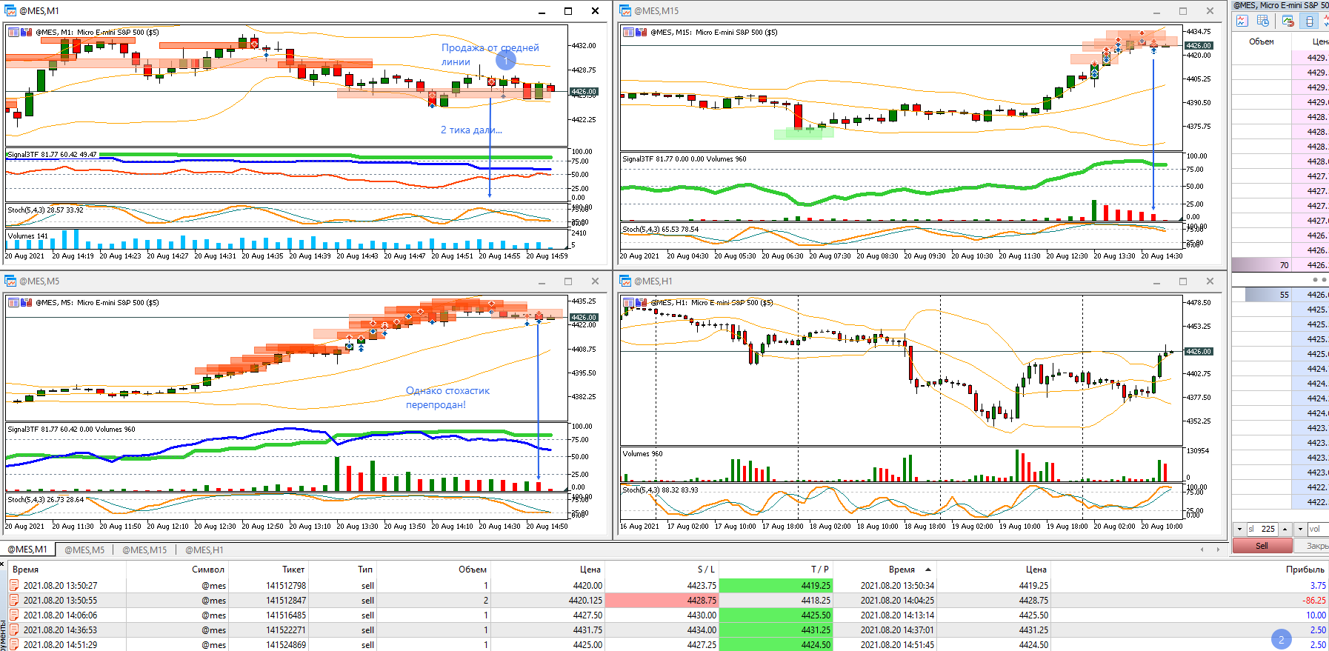Viewport: 1329px width, 651px height.
Task: Open the tick chart icon in depth panel
Action: coord(1242,21)
